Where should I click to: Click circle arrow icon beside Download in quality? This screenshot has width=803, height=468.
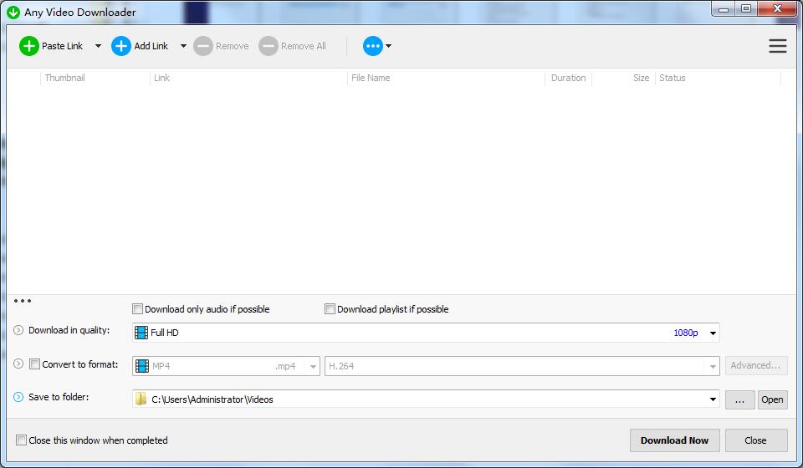[x=18, y=330]
